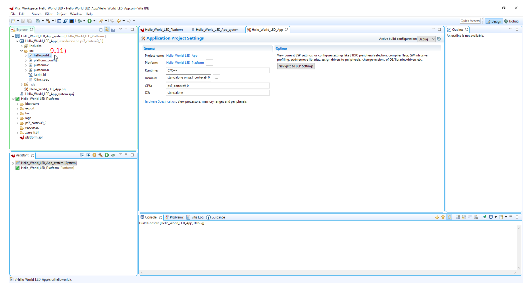This screenshot has width=526, height=284.
Task: Open the Run toolbar dropdown arrow
Action: coord(94,21)
